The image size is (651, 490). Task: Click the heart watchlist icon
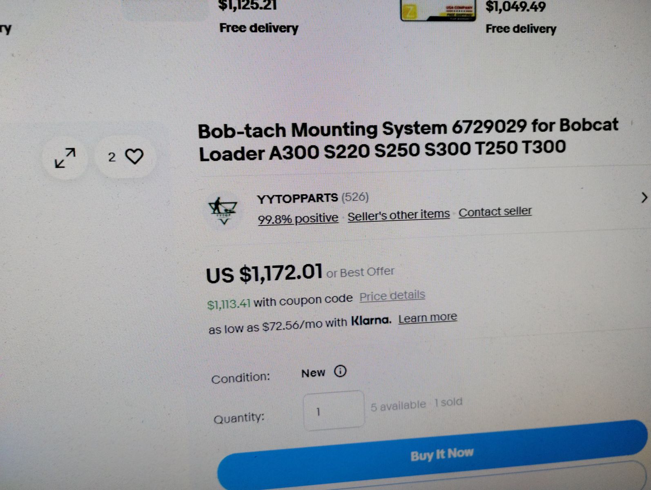pos(134,156)
